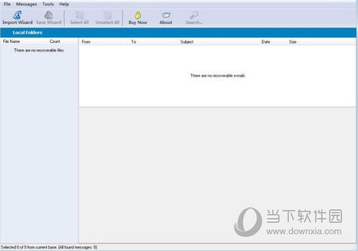Launch the Import Wizard toolbar icon
This screenshot has width=358, height=251.
(x=17, y=18)
